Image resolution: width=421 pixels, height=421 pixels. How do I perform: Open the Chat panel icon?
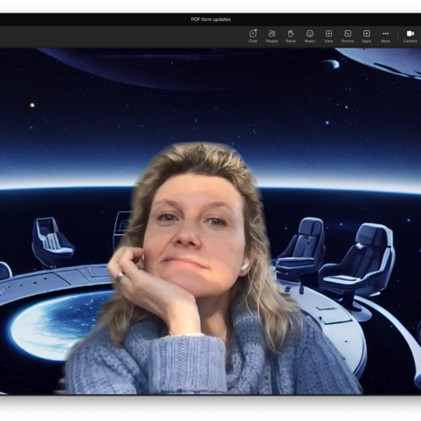(x=253, y=33)
